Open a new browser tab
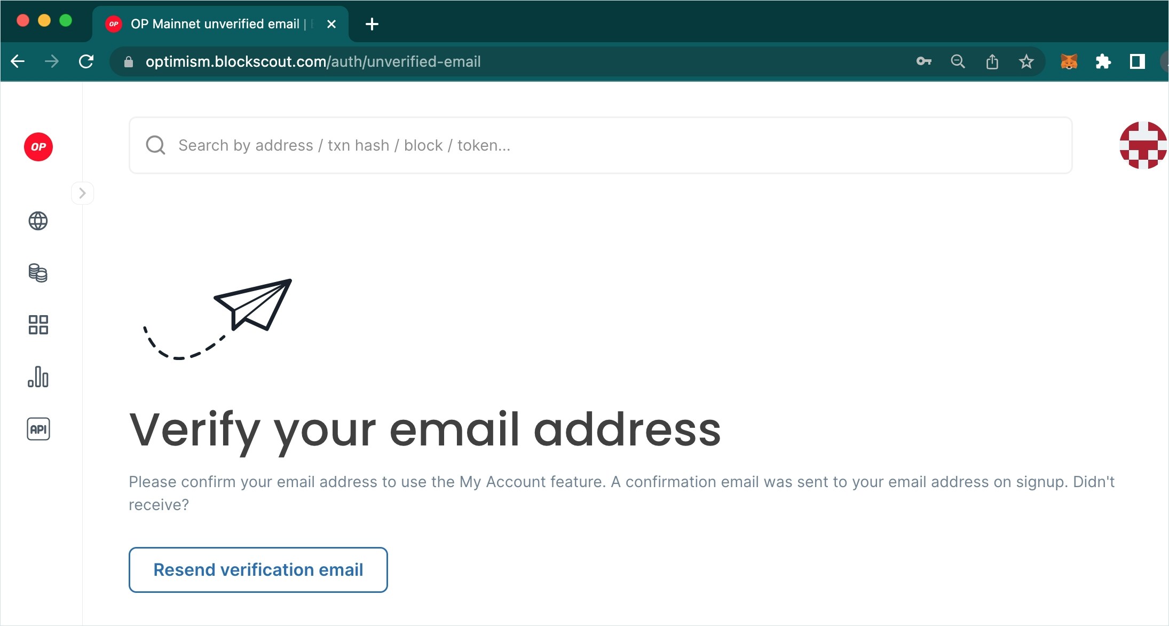The height and width of the screenshot is (626, 1169). pos(372,24)
